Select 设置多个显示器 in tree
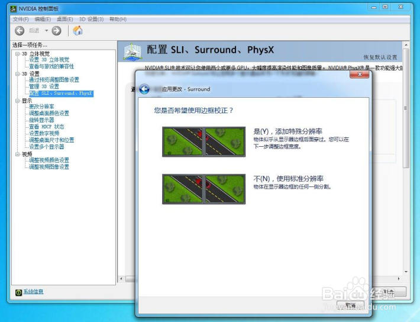 47,147
